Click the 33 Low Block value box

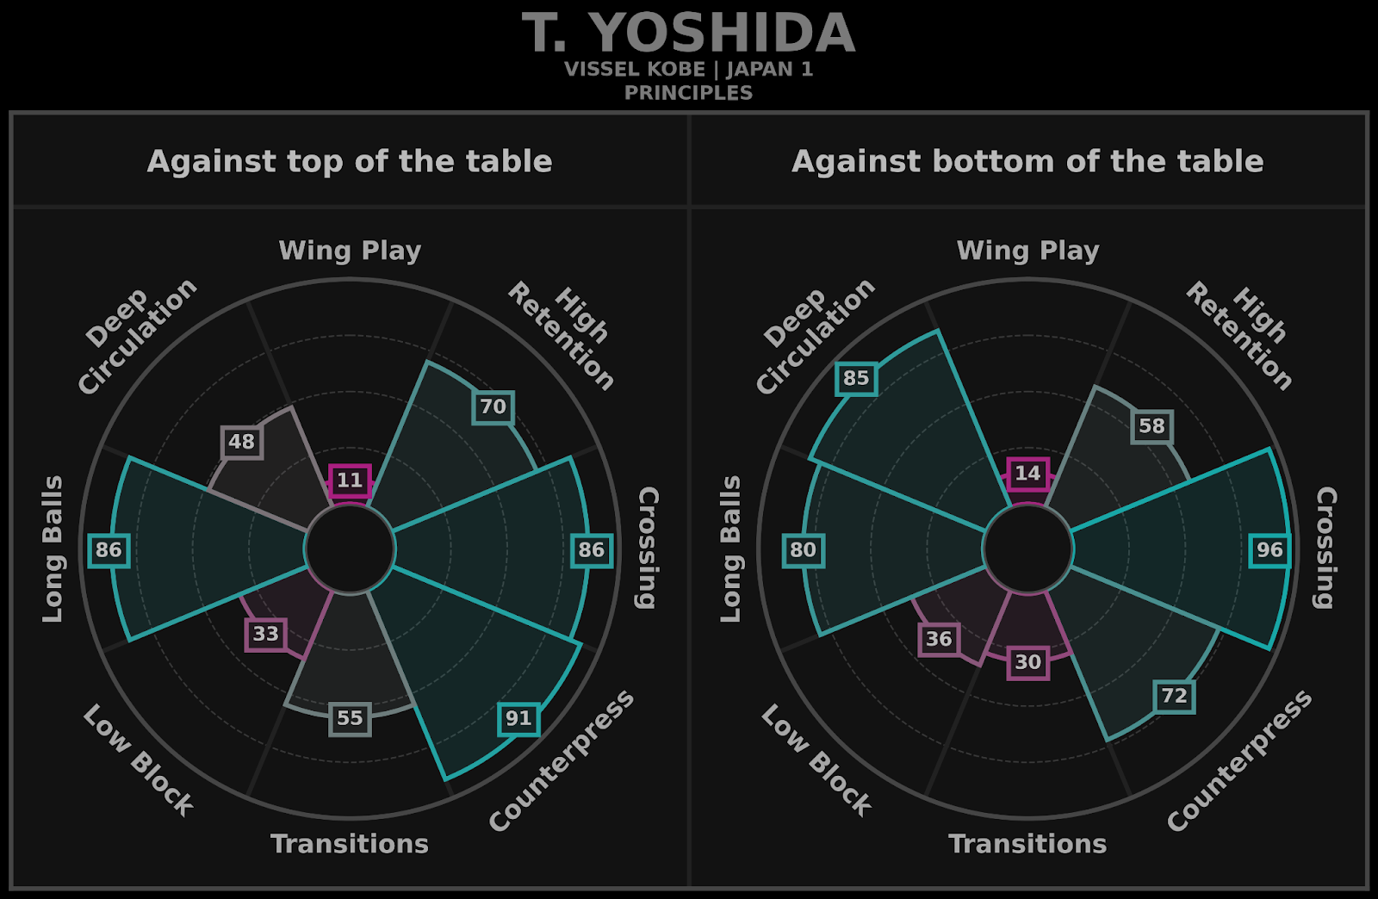pyautogui.click(x=265, y=634)
